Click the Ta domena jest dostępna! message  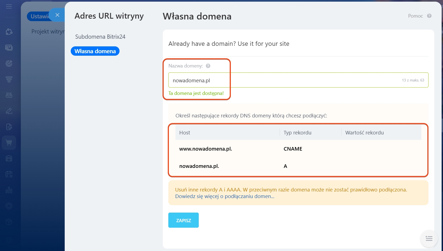pos(196,93)
